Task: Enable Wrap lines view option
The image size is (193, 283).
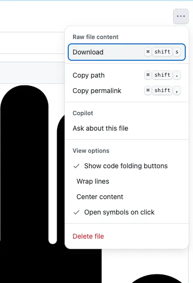Action: [127, 181]
